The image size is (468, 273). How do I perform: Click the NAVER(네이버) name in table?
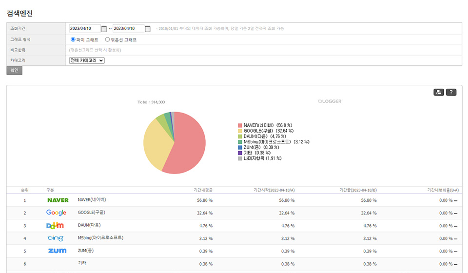point(92,199)
